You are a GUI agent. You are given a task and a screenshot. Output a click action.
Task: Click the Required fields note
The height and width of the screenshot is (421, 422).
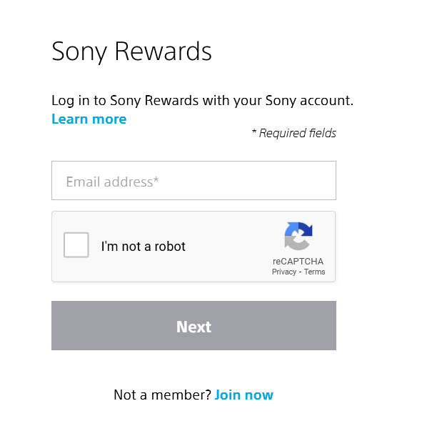point(294,133)
